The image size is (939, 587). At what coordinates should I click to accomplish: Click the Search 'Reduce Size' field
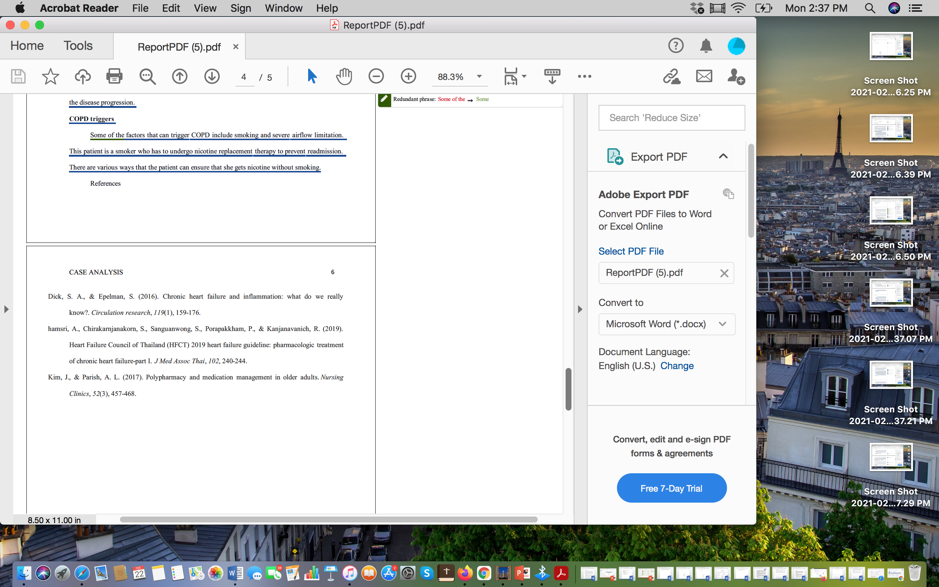pos(672,118)
